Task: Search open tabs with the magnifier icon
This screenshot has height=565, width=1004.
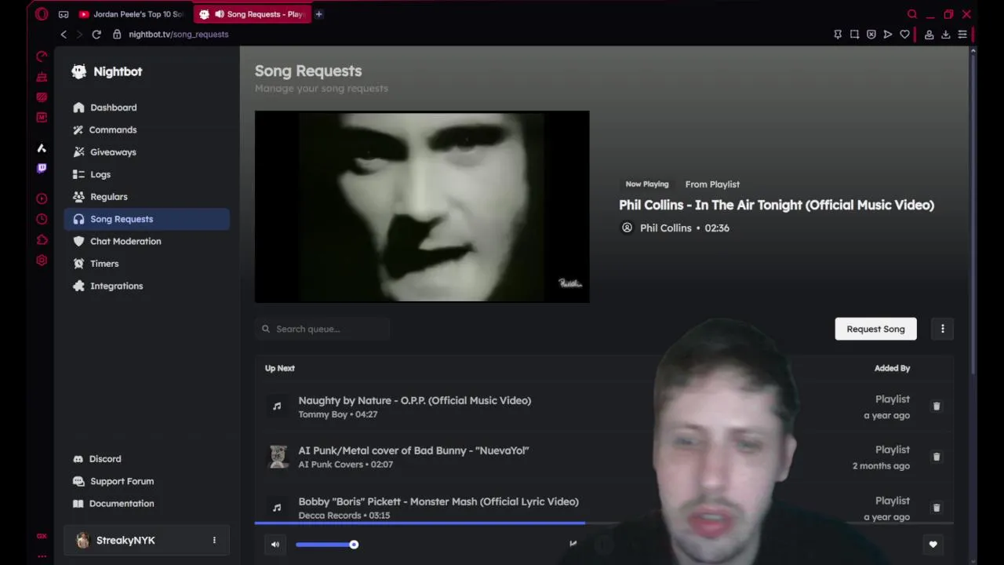Action: [x=911, y=14]
